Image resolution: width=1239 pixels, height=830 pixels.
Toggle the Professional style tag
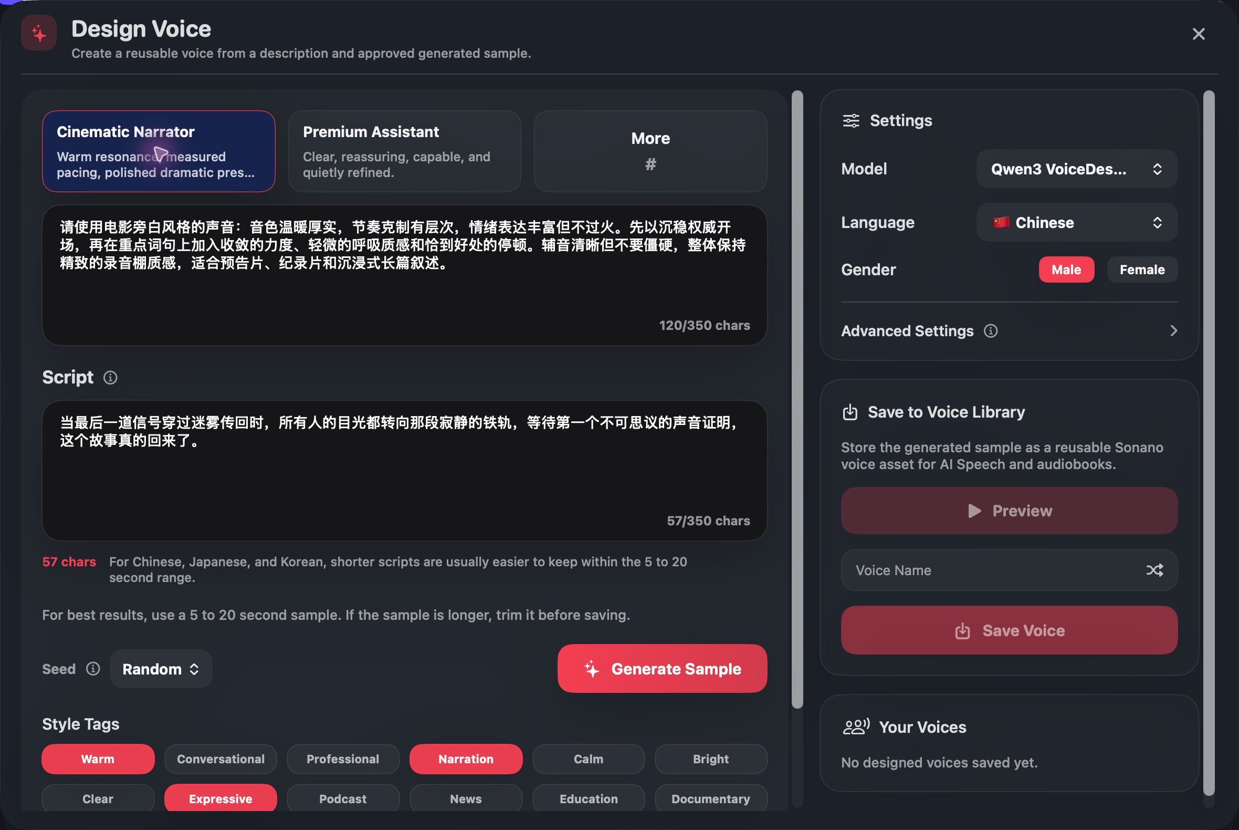click(x=343, y=759)
